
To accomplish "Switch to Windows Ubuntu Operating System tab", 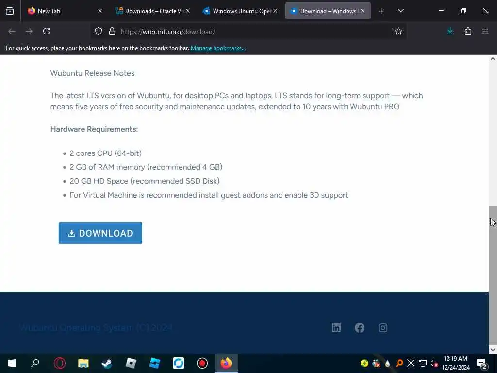I will point(241,11).
